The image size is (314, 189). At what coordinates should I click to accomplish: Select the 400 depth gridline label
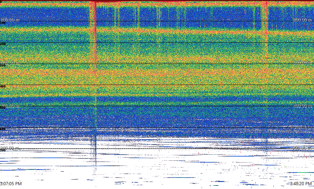coord(3,87)
